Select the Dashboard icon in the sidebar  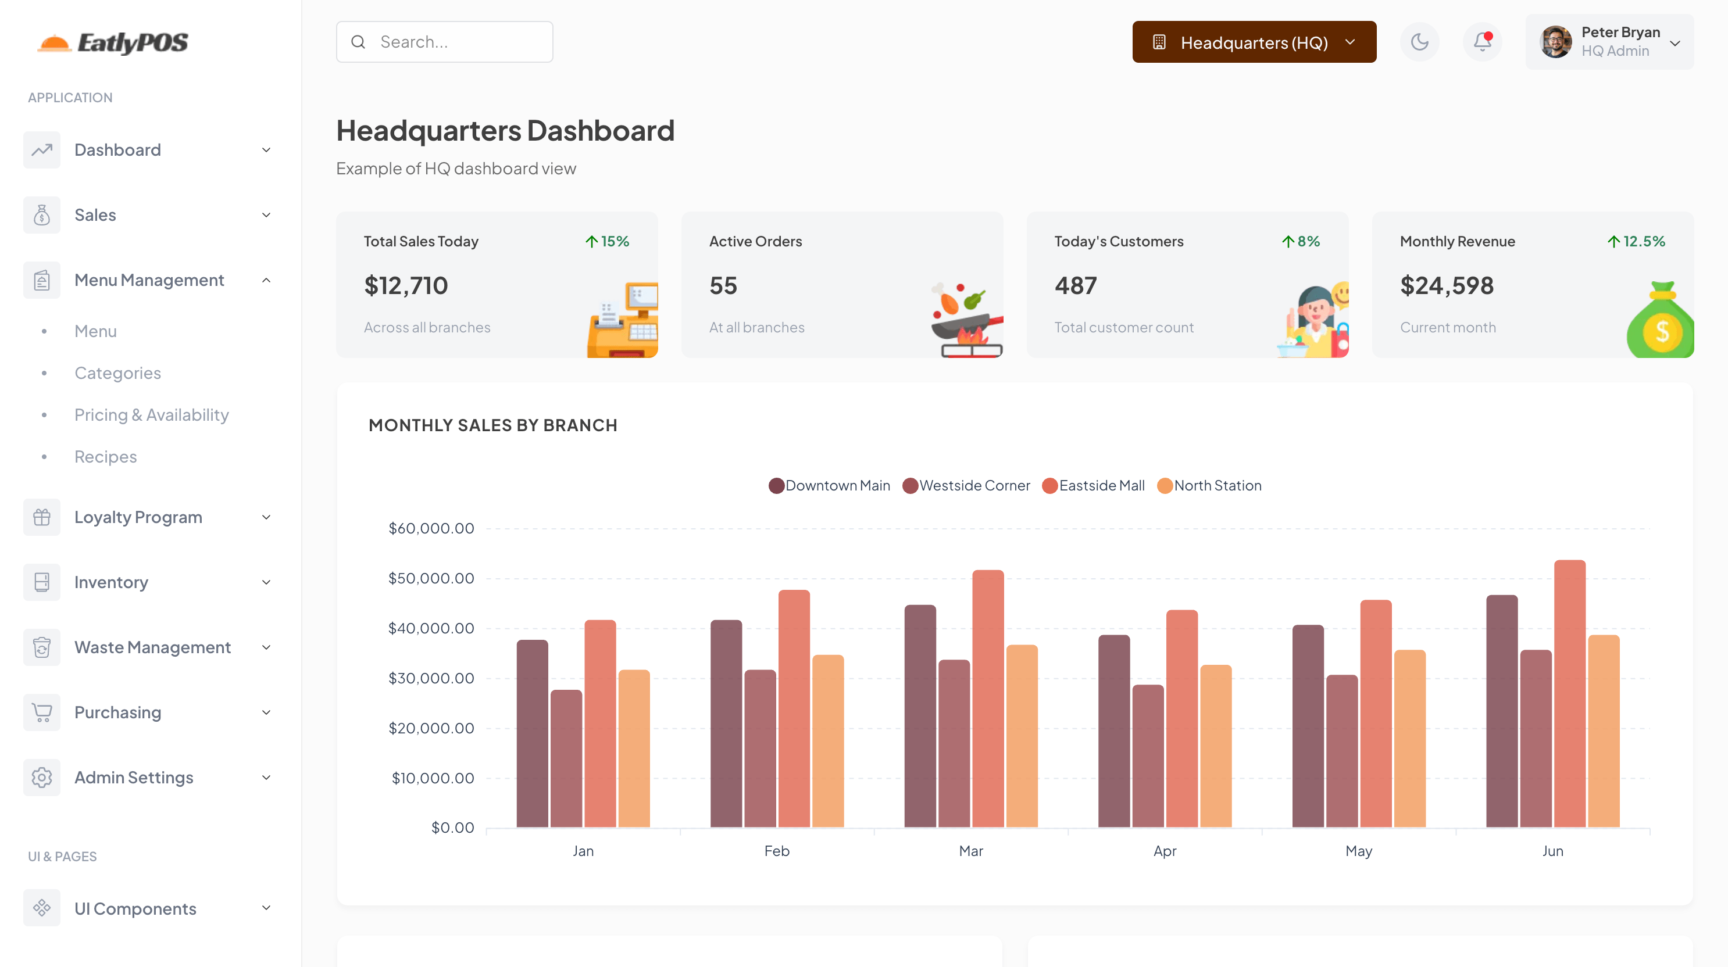point(42,149)
